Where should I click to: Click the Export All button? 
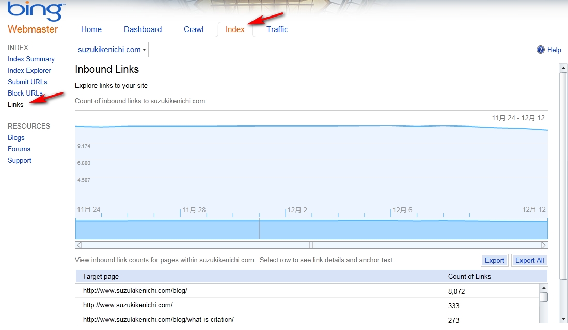529,260
